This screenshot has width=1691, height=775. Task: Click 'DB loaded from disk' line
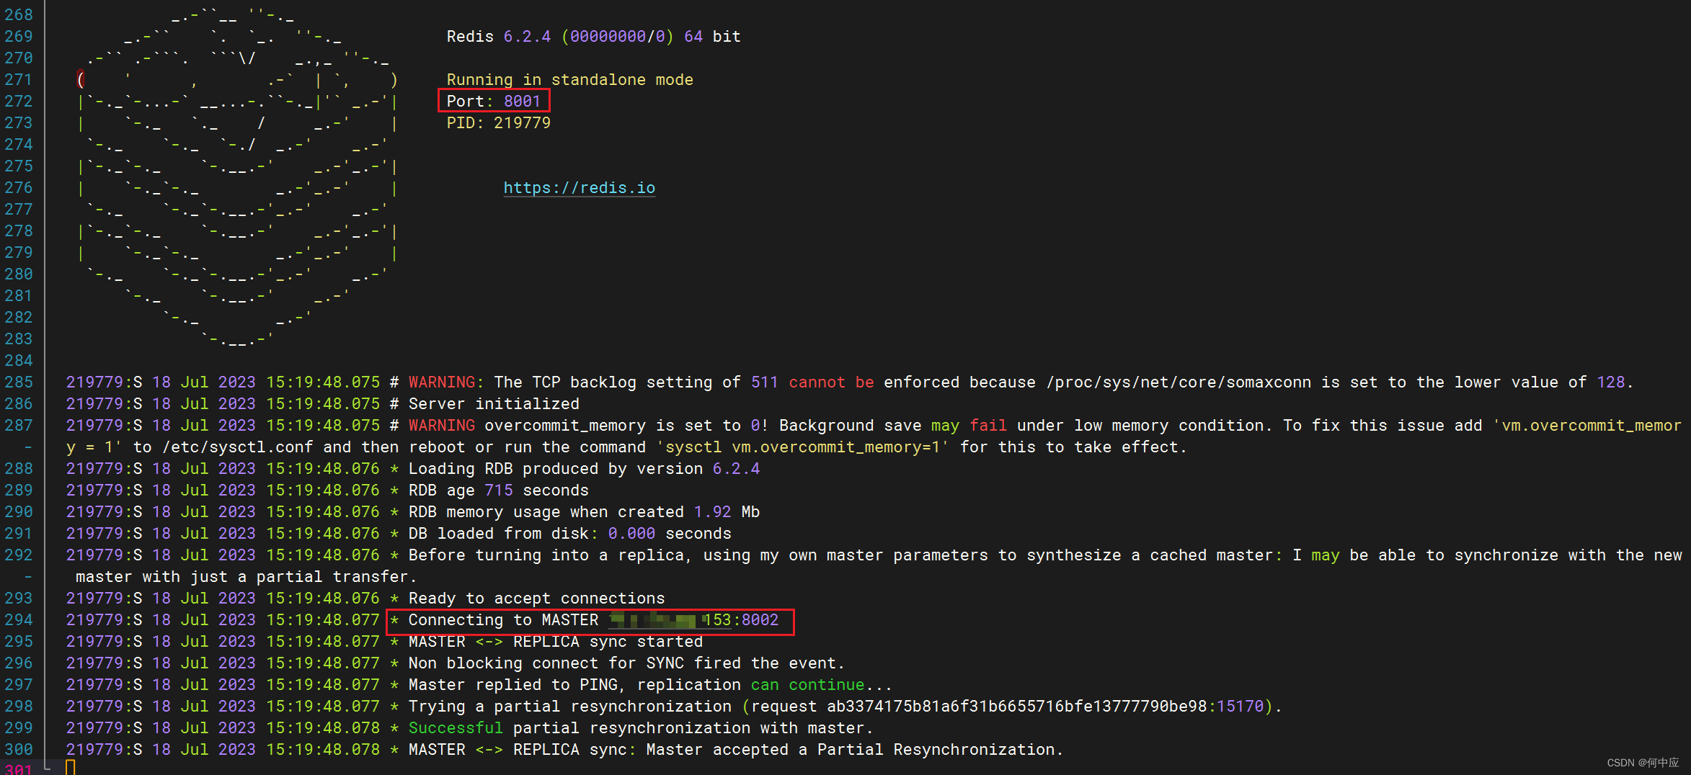(569, 534)
